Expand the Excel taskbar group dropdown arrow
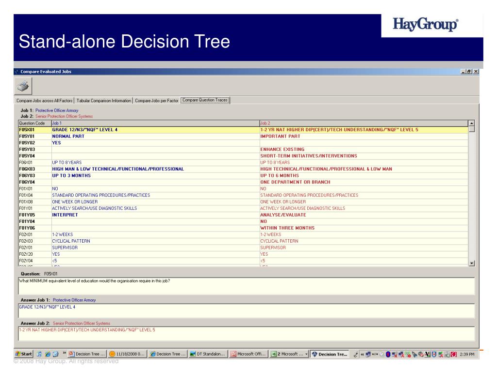The width and height of the screenshot is (497, 372). tap(307, 354)
